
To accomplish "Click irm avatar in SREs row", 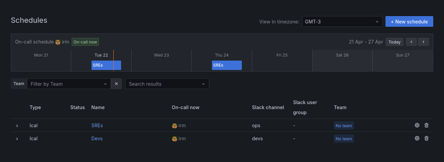I will tap(175, 126).
